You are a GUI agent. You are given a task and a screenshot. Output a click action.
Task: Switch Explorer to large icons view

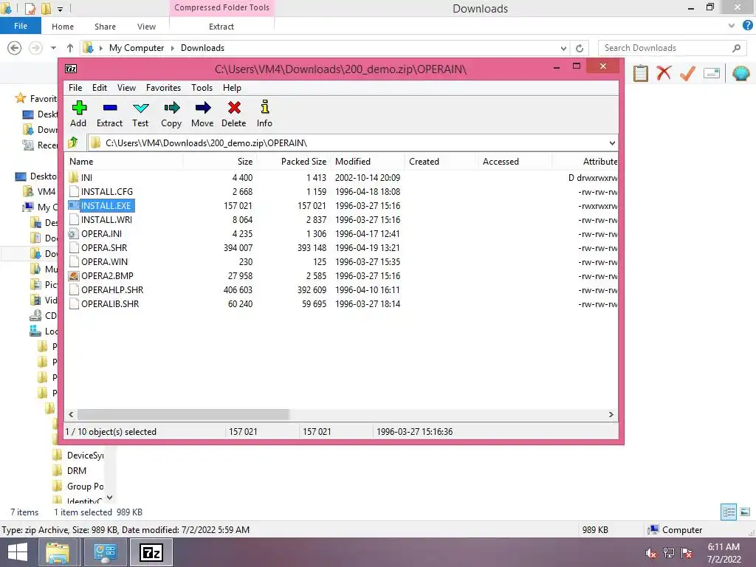tap(745, 512)
